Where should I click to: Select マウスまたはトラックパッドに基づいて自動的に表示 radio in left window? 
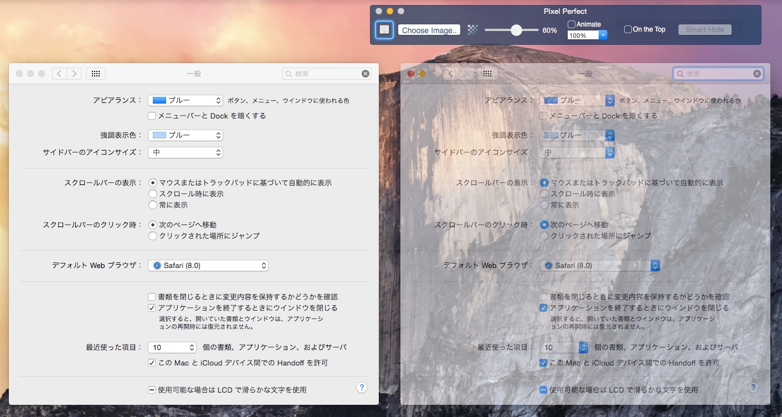tap(153, 182)
